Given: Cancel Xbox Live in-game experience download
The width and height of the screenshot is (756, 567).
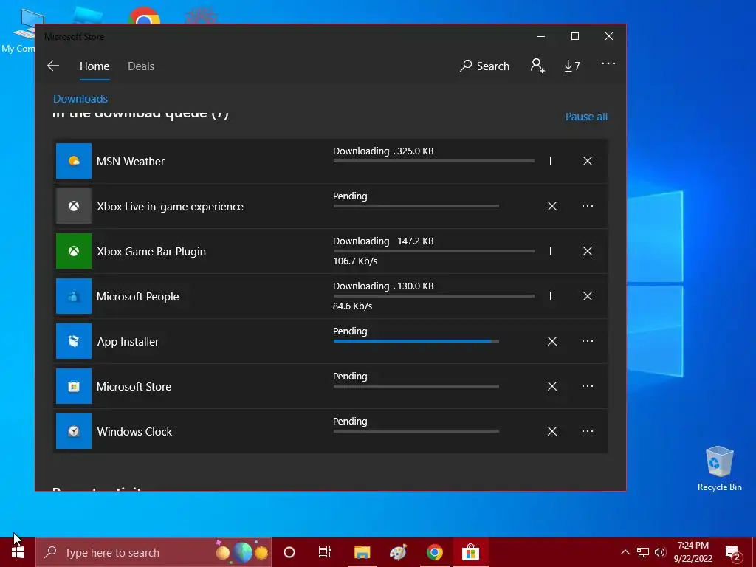Looking at the screenshot, I should (552, 207).
